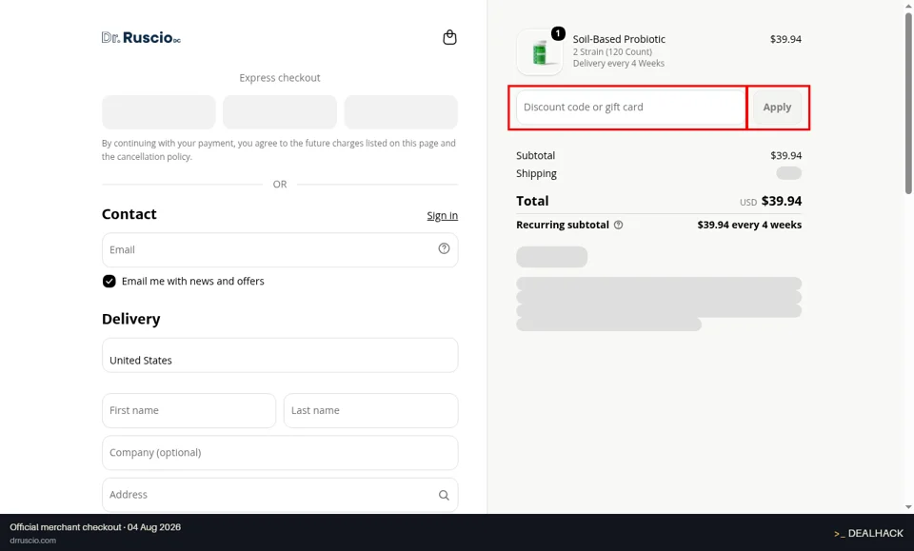Click the '2 Strain (120 Count)' text

point(612,51)
